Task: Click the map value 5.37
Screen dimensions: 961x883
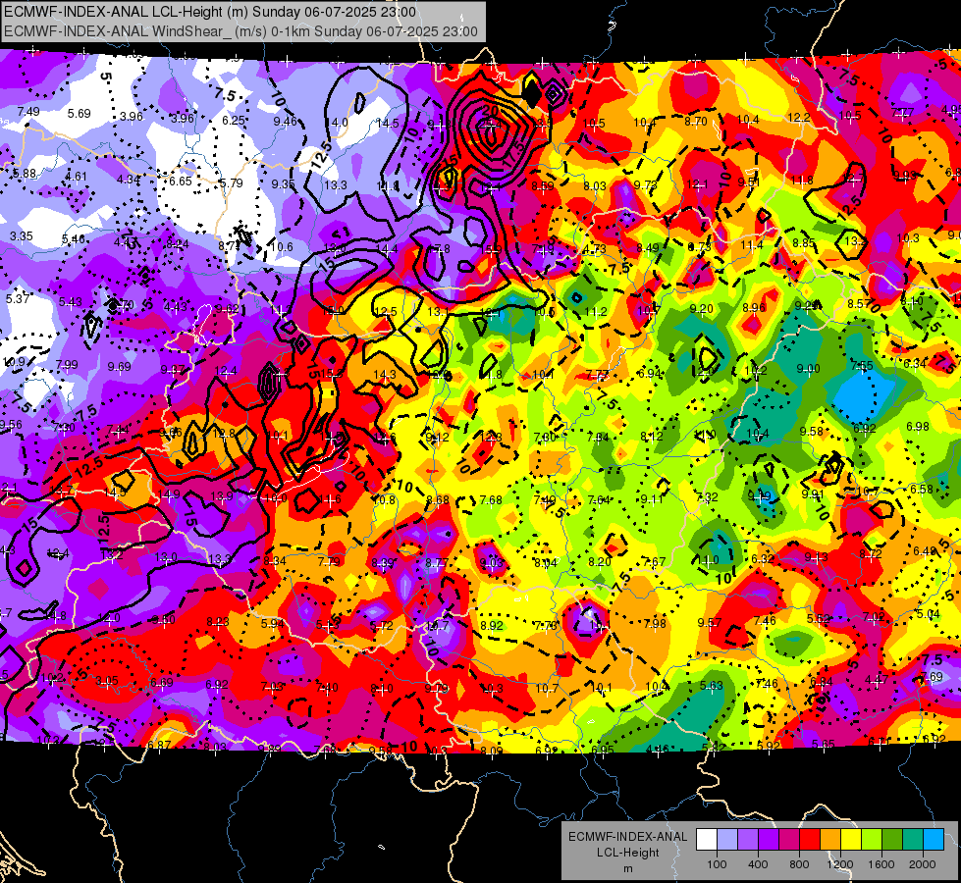Action: pos(18,298)
